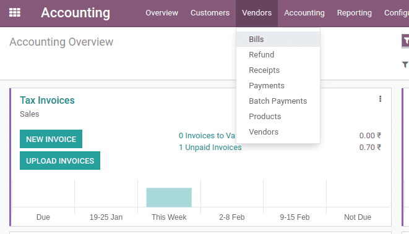The height and width of the screenshot is (234, 409).
Task: Click the 19-25 Jan chart label
Action: [x=106, y=217]
